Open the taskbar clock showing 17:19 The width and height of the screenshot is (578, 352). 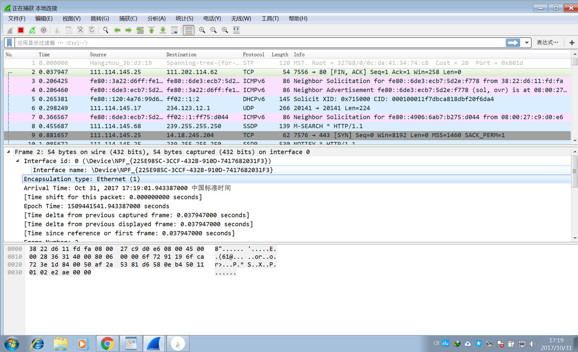[x=556, y=344]
